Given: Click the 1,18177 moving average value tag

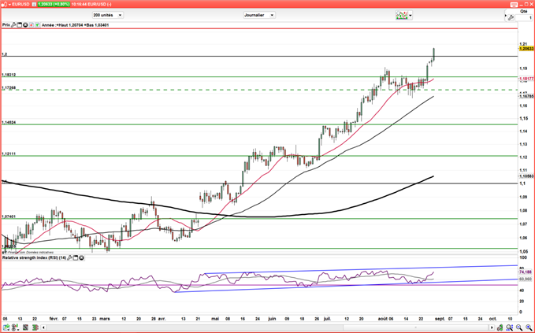Looking at the screenshot, I should click(x=526, y=79).
